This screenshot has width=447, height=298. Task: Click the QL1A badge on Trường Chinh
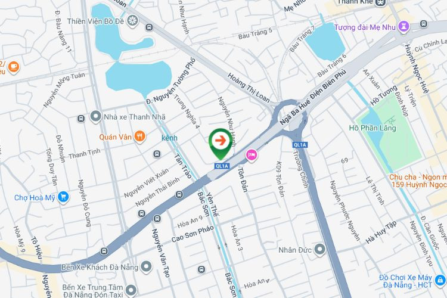(x=300, y=145)
